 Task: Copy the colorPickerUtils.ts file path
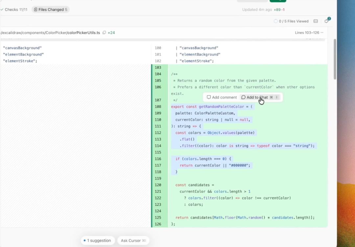[104, 33]
